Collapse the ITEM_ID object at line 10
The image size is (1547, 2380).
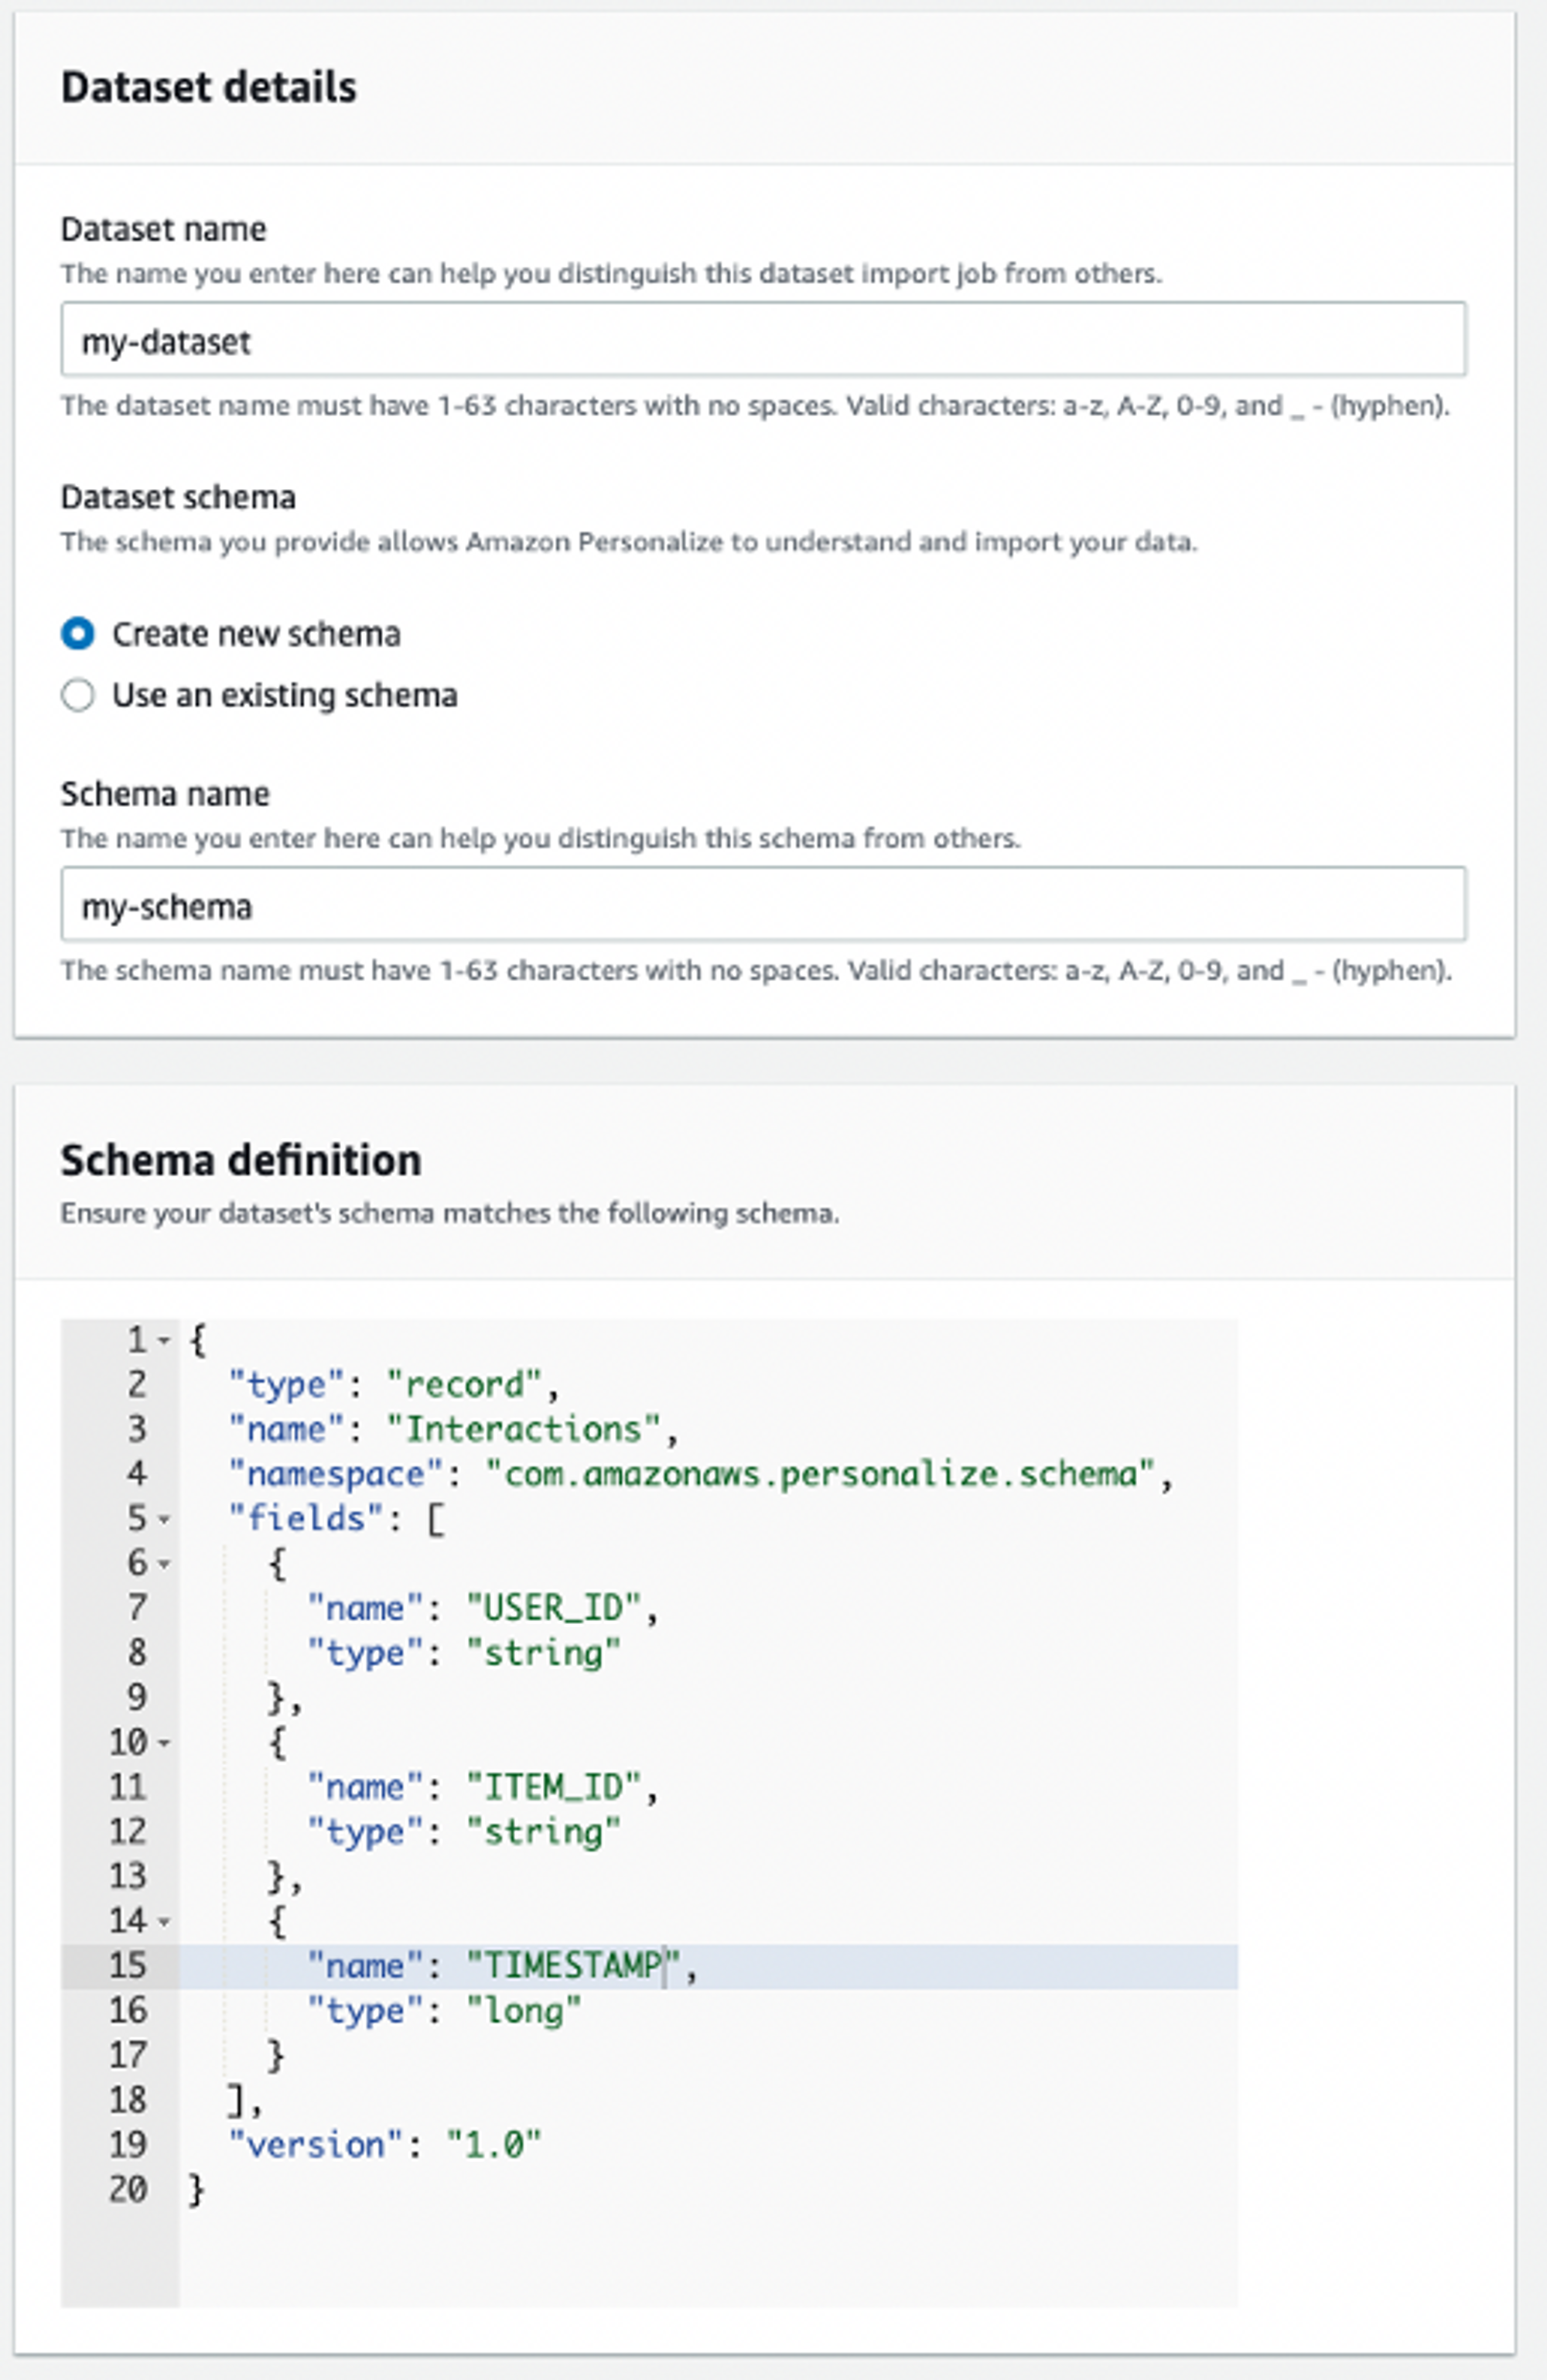165,1742
